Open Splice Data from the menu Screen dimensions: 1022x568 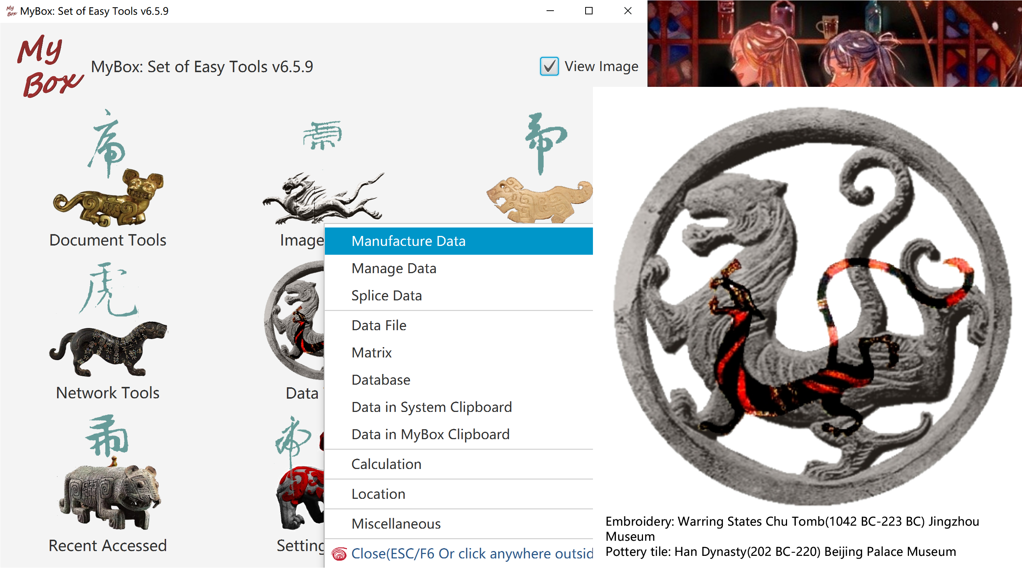point(459,296)
